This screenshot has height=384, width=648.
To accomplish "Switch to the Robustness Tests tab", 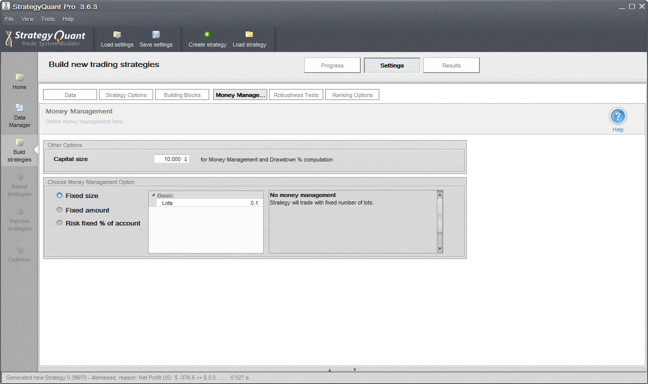I will [296, 95].
